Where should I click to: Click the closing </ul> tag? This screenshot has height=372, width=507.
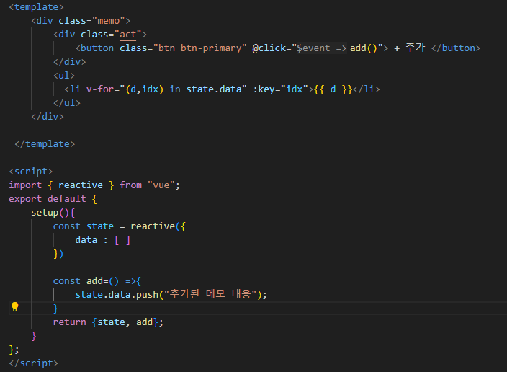67,103
